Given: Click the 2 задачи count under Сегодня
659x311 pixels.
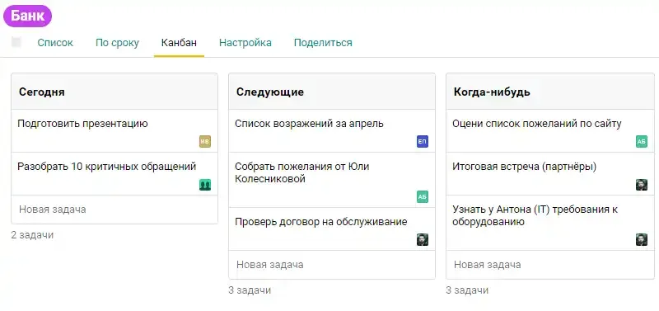Looking at the screenshot, I should pyautogui.click(x=32, y=235).
